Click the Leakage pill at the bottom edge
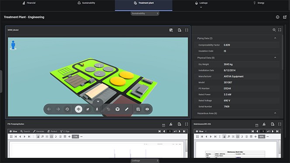The height and width of the screenshot is (163, 290). pos(145,160)
